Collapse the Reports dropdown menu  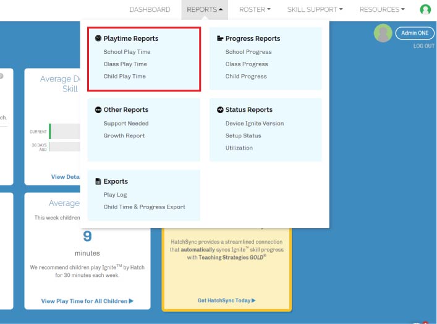point(204,9)
